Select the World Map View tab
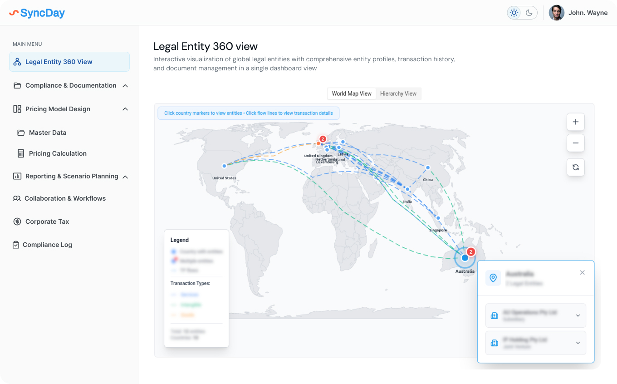The height and width of the screenshot is (384, 617). tap(352, 94)
